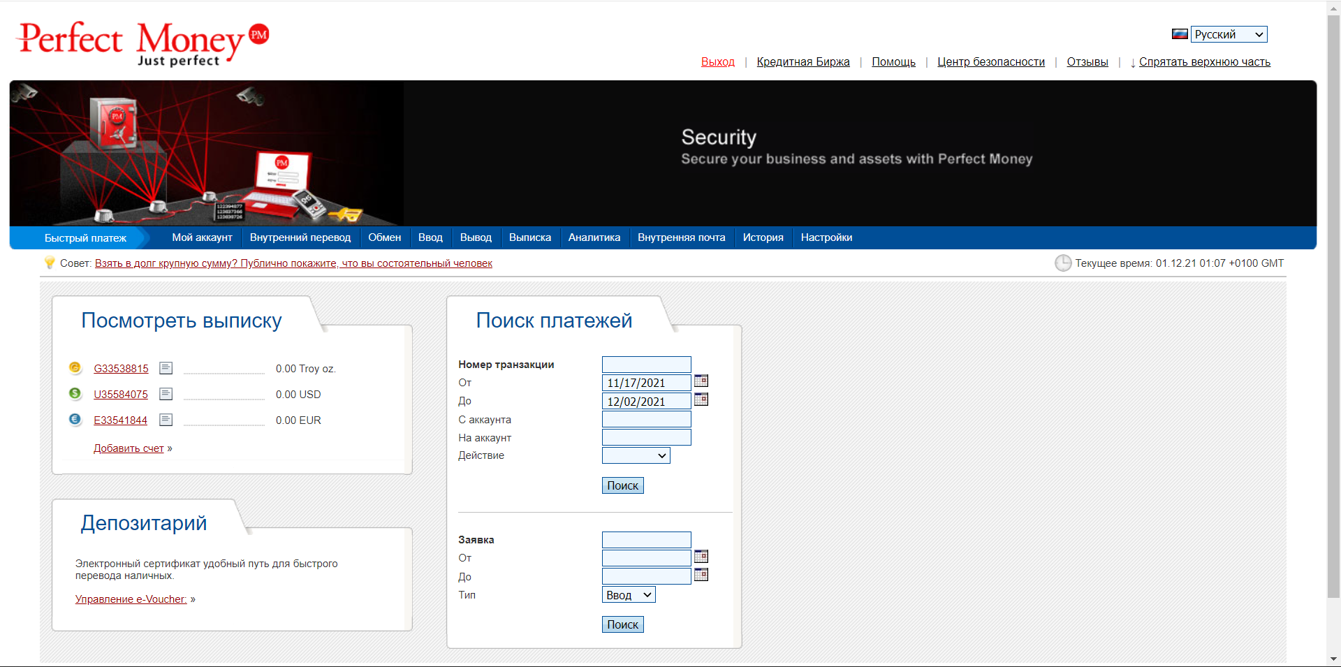Click the От date field showing 11/17/2021
This screenshot has width=1341, height=667.
(647, 383)
